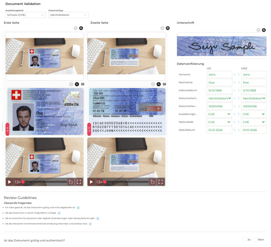Change 1.5x speed on first video
Viewport: 271px width, 247px height.
[x=17, y=182]
